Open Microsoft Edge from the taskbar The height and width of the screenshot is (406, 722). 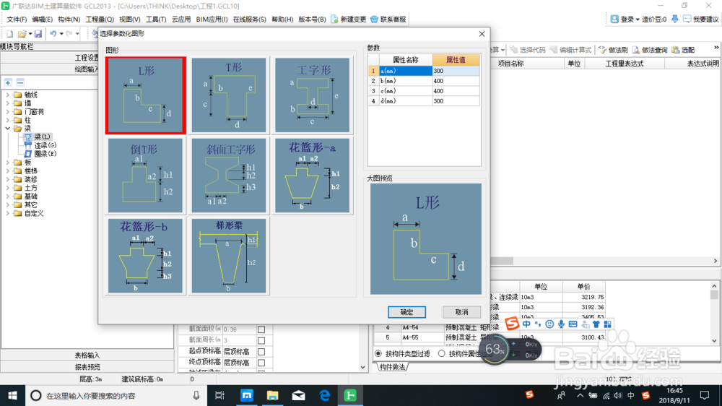tap(325, 395)
